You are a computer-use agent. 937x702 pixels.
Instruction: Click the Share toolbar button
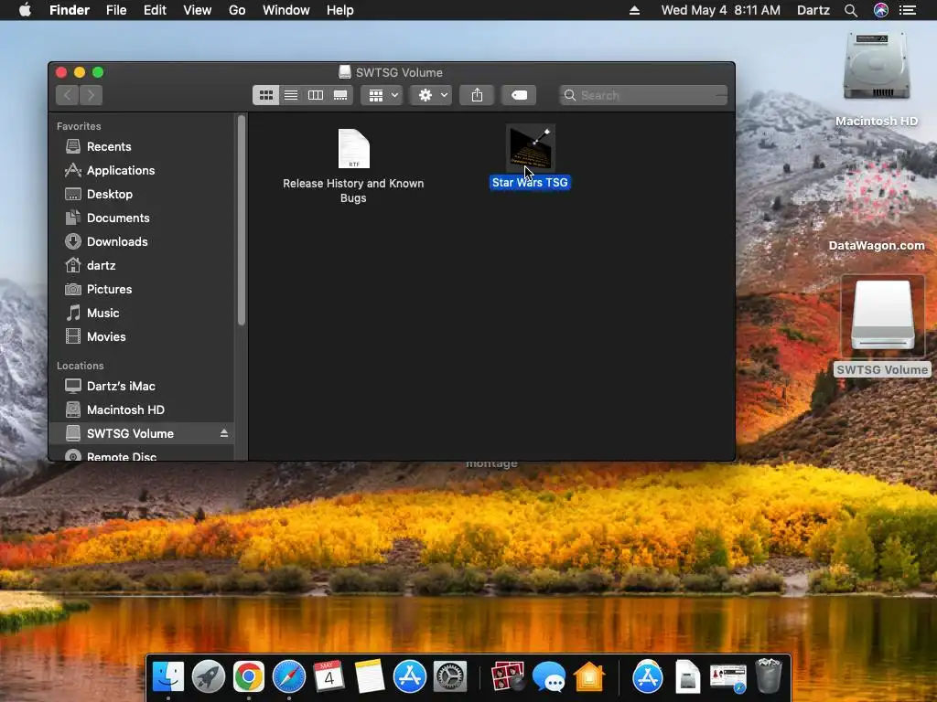click(477, 95)
